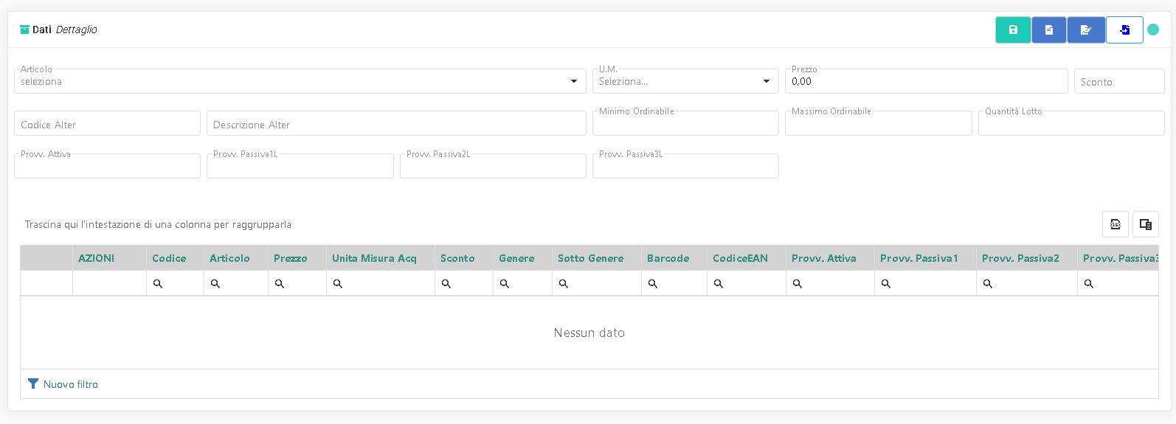Screen dimensions: 1176x424
Task: Click search icon under Codice column
Action: point(158,283)
